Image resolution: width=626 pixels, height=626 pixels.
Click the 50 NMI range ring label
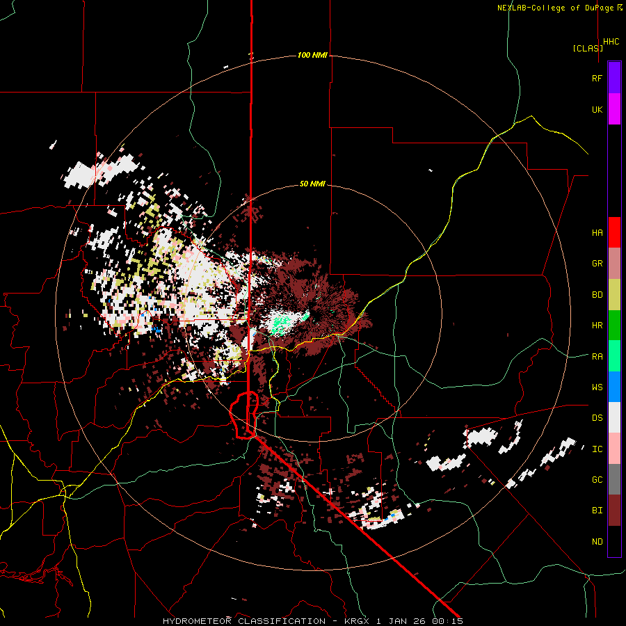click(312, 184)
